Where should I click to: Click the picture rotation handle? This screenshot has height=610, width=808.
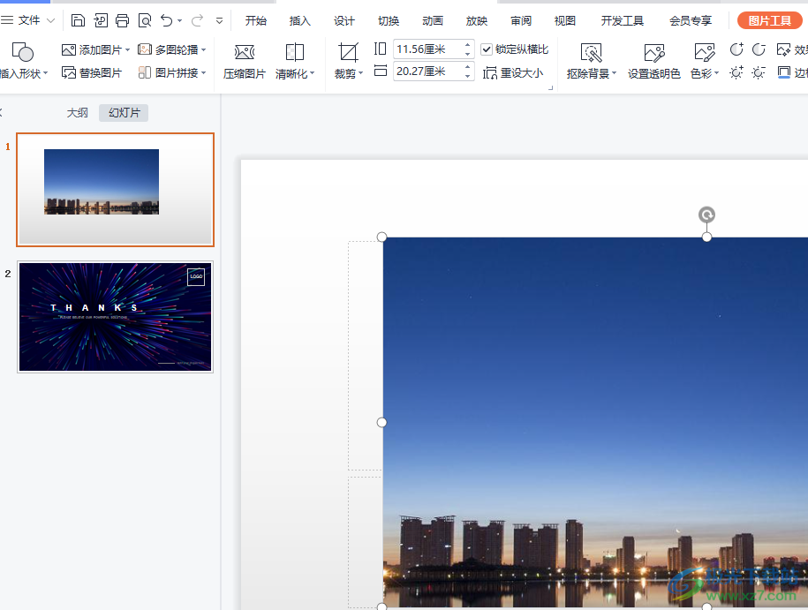click(x=707, y=215)
